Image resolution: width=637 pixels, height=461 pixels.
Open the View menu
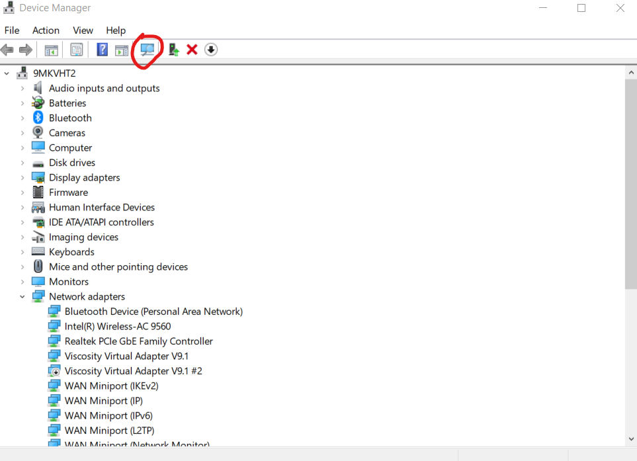pyautogui.click(x=83, y=30)
